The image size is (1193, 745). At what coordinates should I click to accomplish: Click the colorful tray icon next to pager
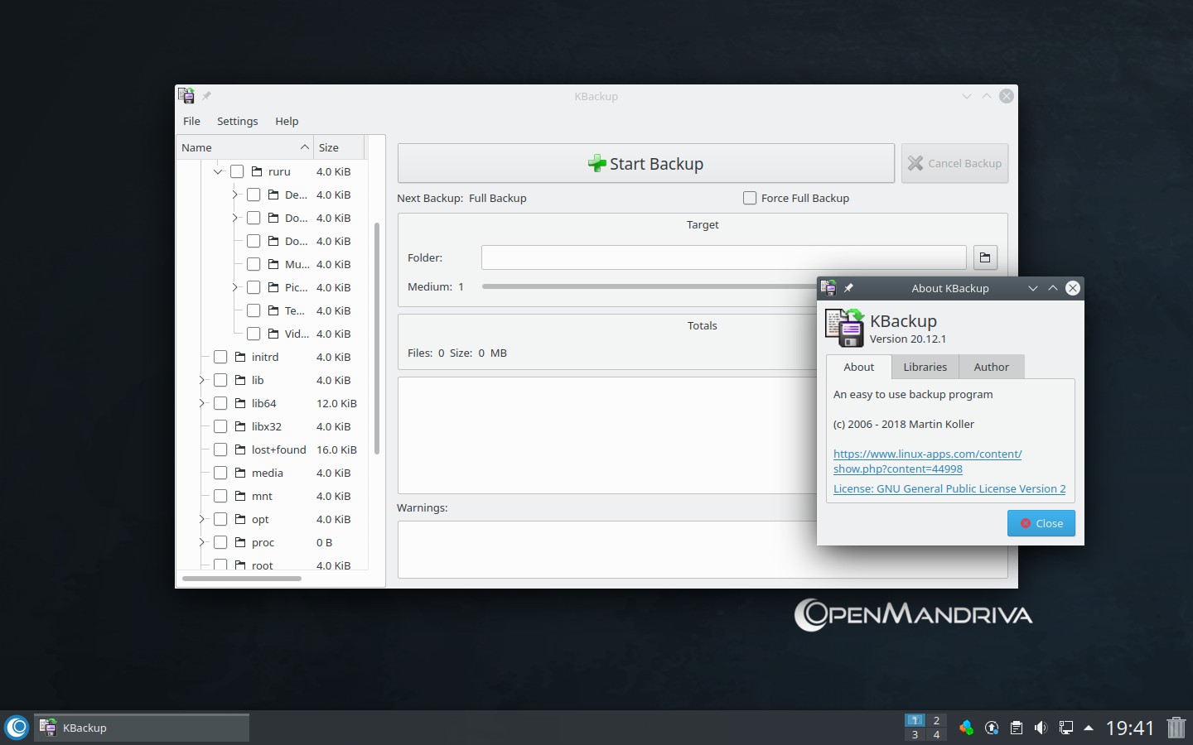click(x=966, y=728)
